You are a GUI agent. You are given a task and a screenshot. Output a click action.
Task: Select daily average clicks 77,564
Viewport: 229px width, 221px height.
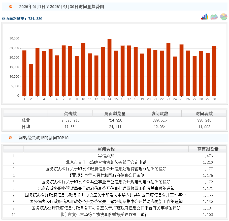[71, 127]
